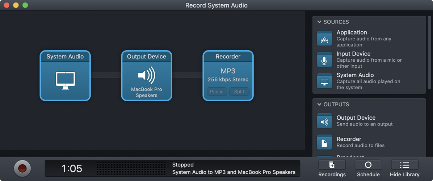Click the 1:05 recording timer display
The height and width of the screenshot is (181, 433).
tap(72, 168)
